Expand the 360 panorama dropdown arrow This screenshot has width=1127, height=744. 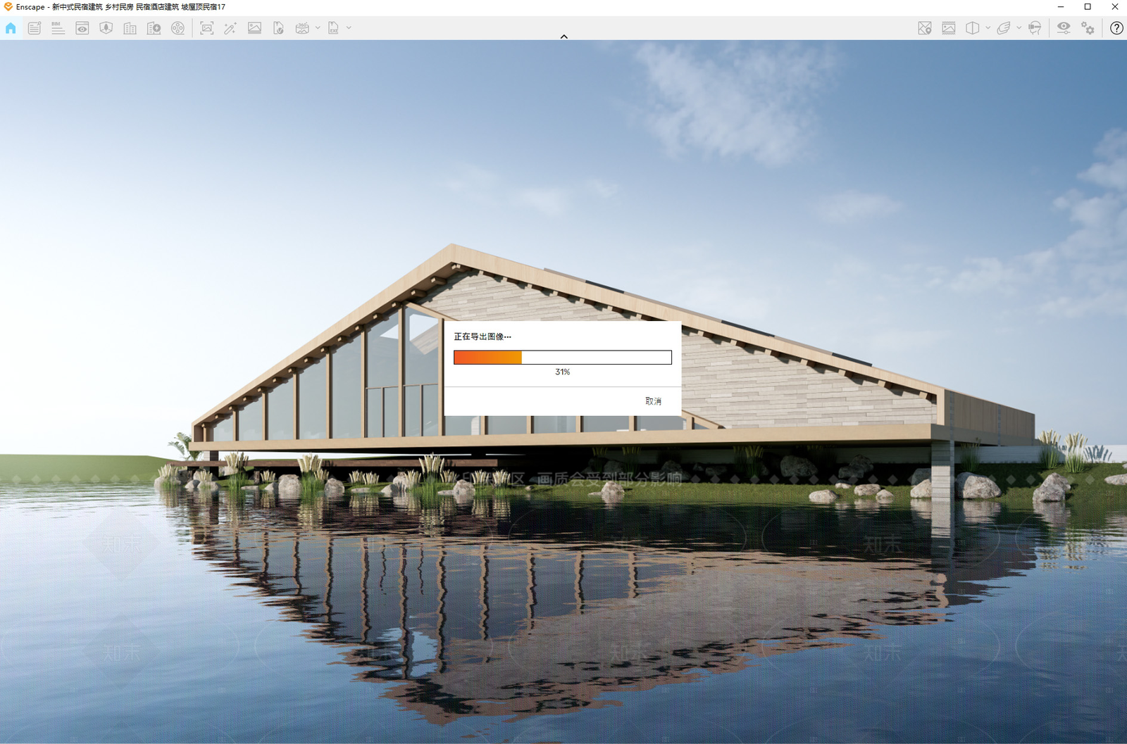(318, 28)
